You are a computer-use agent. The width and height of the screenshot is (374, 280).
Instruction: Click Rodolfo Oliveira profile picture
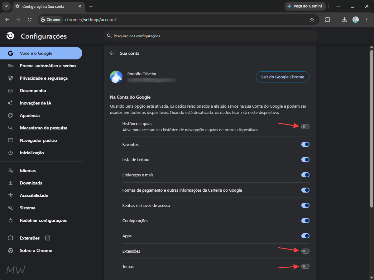point(116,77)
